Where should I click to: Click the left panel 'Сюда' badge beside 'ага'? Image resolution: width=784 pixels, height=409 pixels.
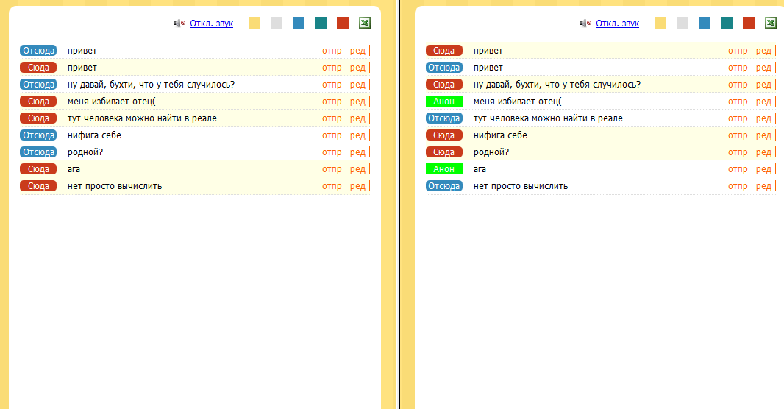38,169
